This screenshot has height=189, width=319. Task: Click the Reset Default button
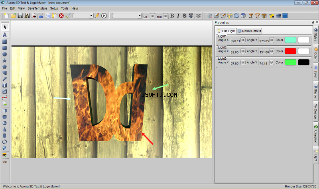pos(249,31)
